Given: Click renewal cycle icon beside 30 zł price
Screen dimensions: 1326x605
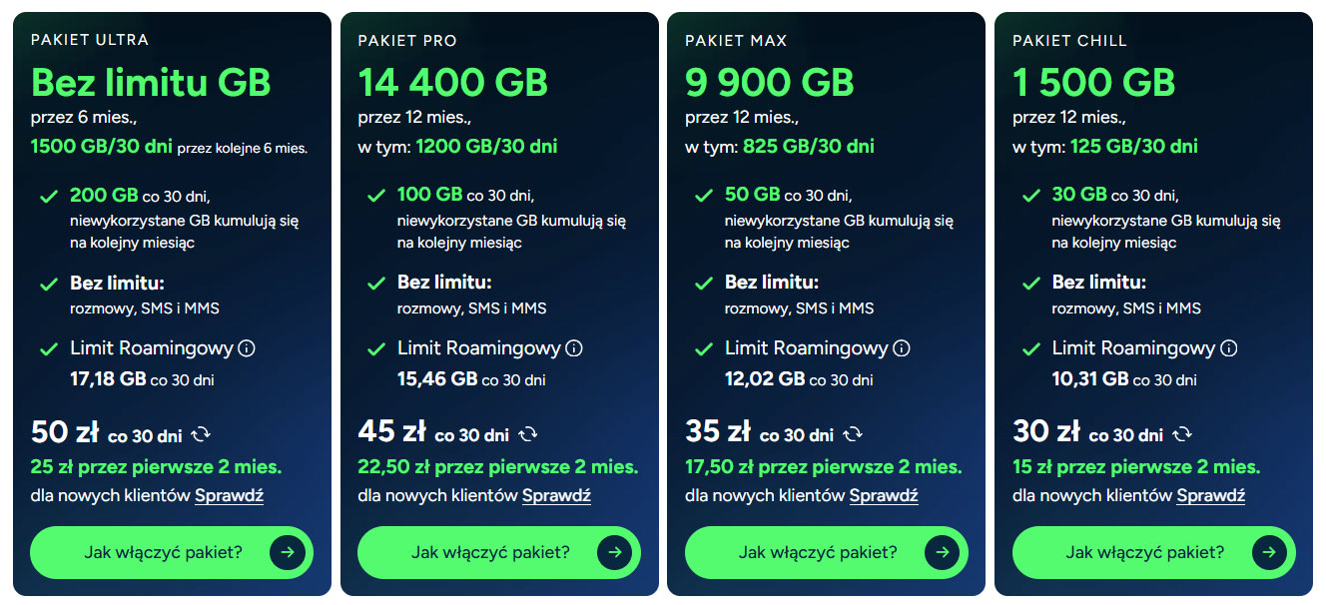Looking at the screenshot, I should tap(1182, 434).
